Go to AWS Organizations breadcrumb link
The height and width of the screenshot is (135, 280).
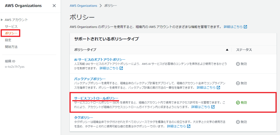(83, 6)
